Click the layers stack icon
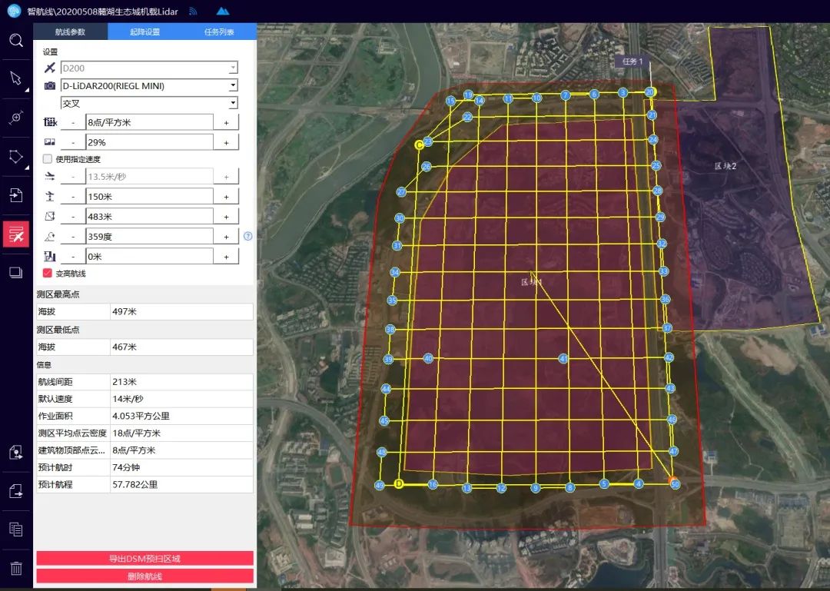 coord(16,273)
